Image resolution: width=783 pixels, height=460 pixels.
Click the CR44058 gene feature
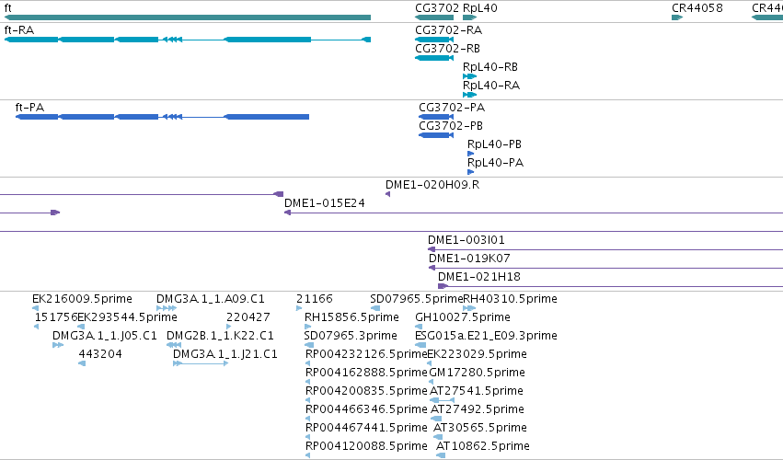(677, 17)
